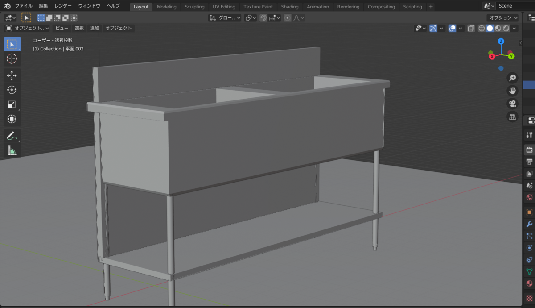Click the Y axis on navigation gizmo
Screen dimensions: 535x308
tap(511, 56)
